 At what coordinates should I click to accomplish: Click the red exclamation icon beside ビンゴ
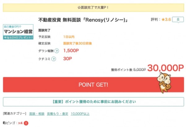click(26, 123)
